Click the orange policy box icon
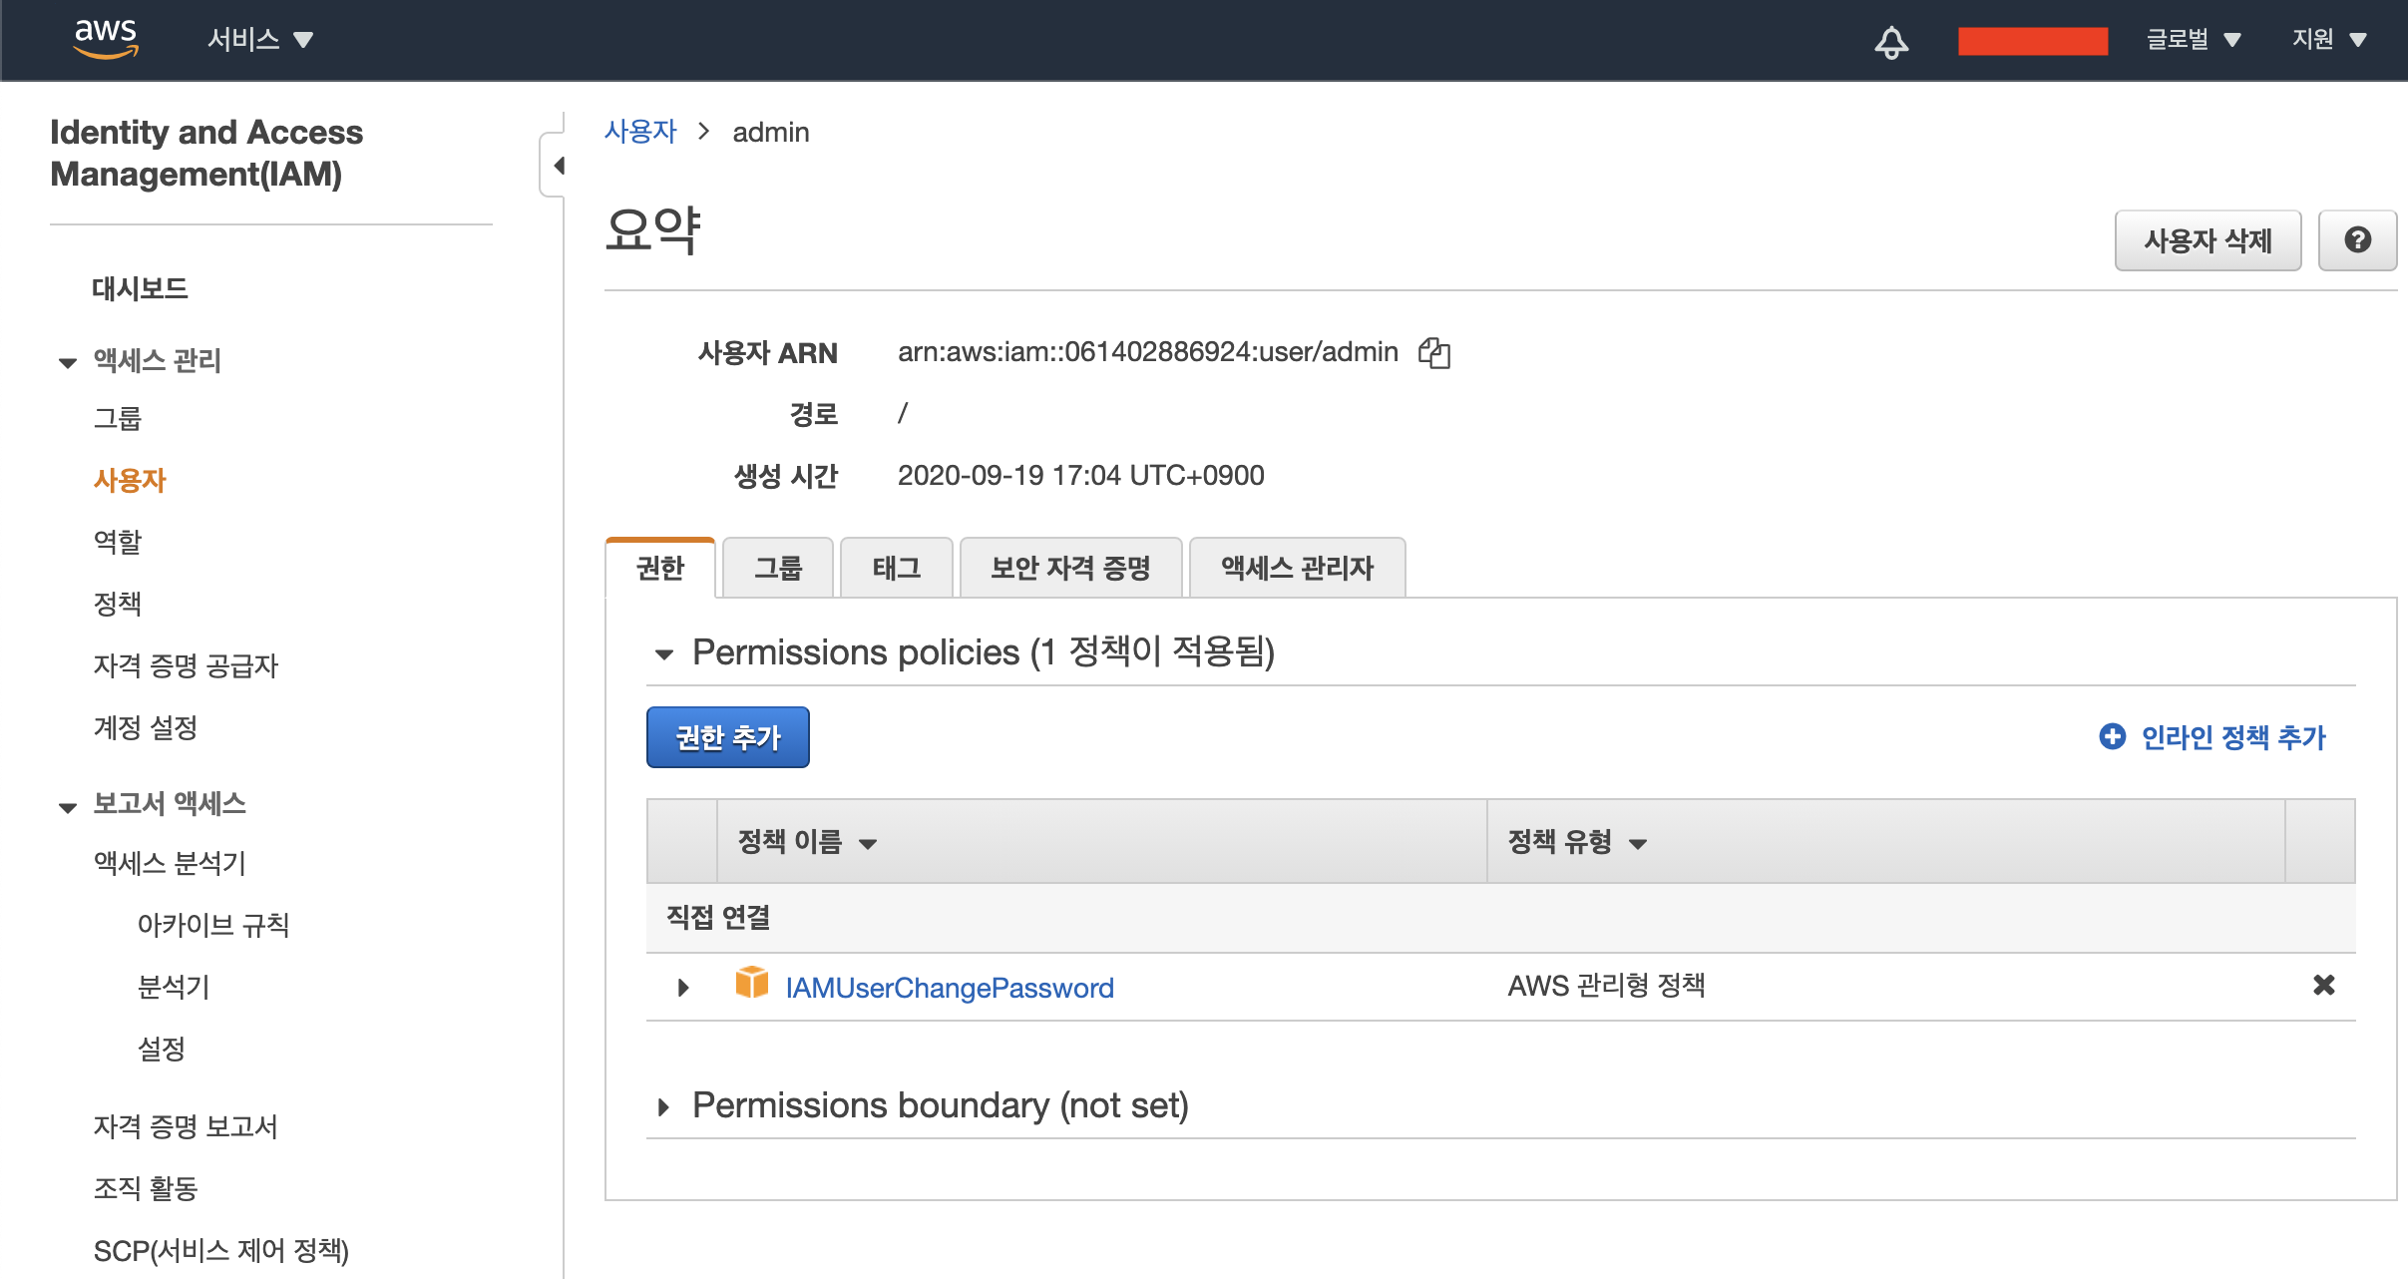Screen dimensions: 2408x1279 751,984
